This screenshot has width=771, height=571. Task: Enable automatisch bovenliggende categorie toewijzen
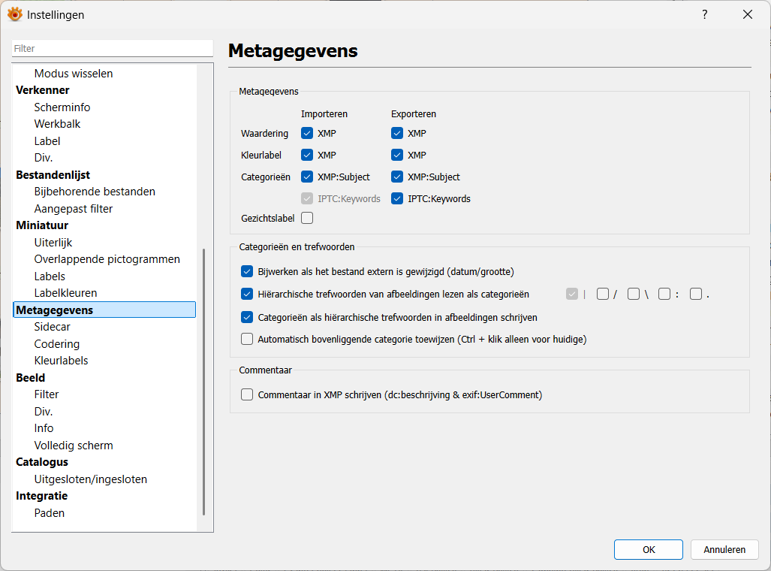[247, 339]
